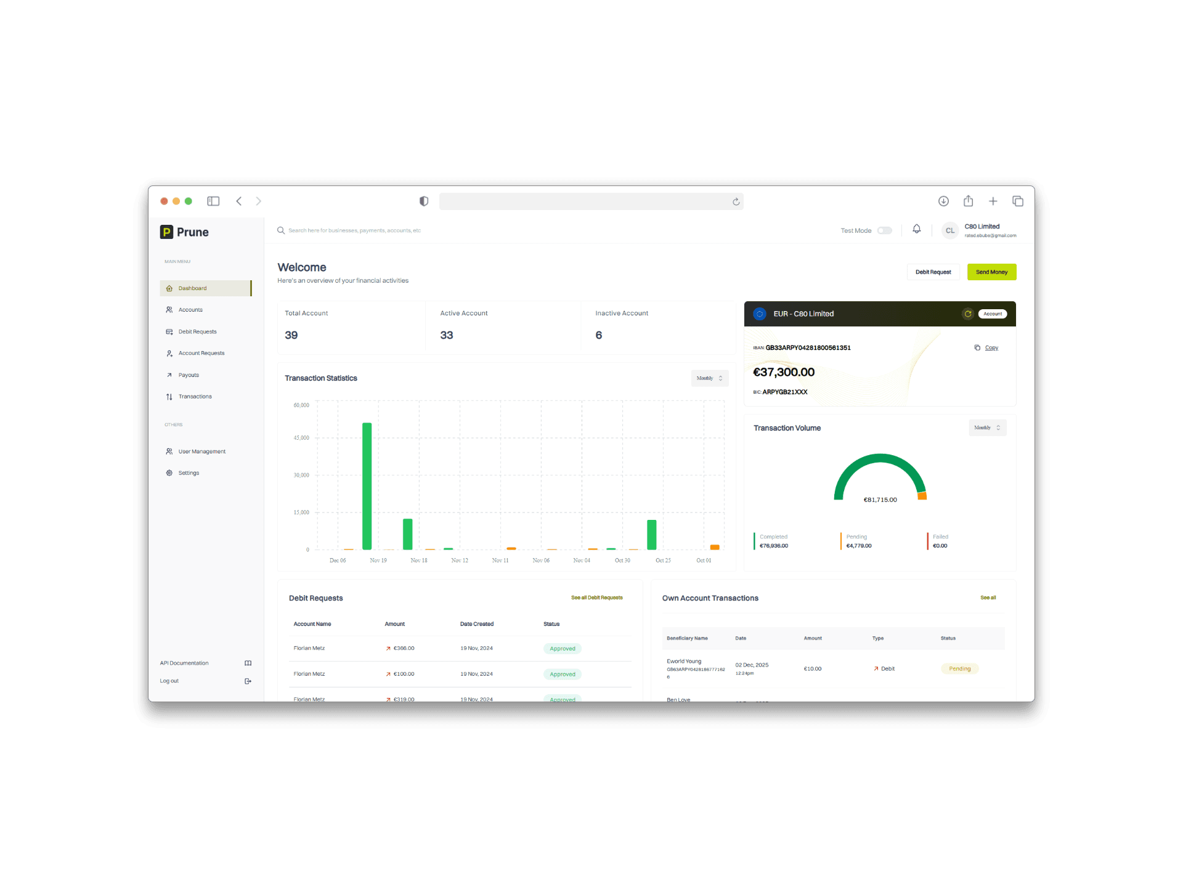Expand Monthly dropdown in Transaction Volume

click(988, 428)
